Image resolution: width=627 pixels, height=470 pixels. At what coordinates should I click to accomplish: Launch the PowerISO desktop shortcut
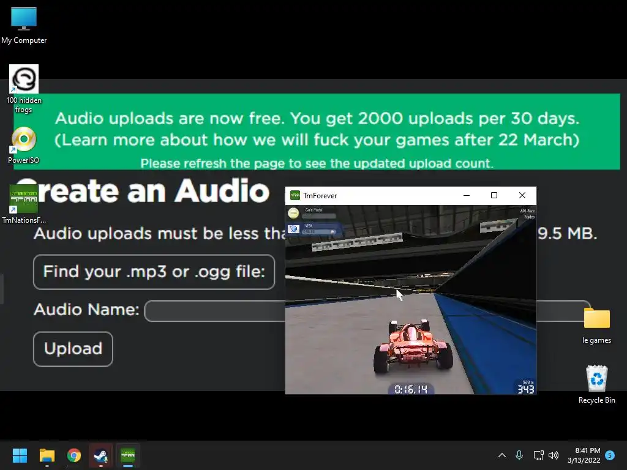pyautogui.click(x=24, y=145)
